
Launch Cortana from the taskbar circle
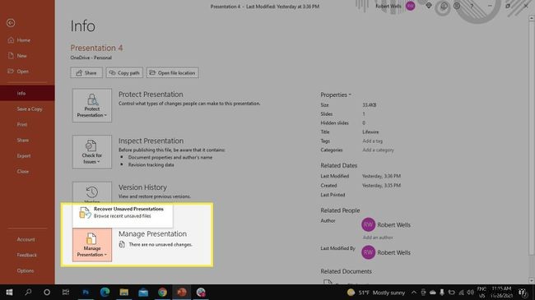(x=47, y=292)
